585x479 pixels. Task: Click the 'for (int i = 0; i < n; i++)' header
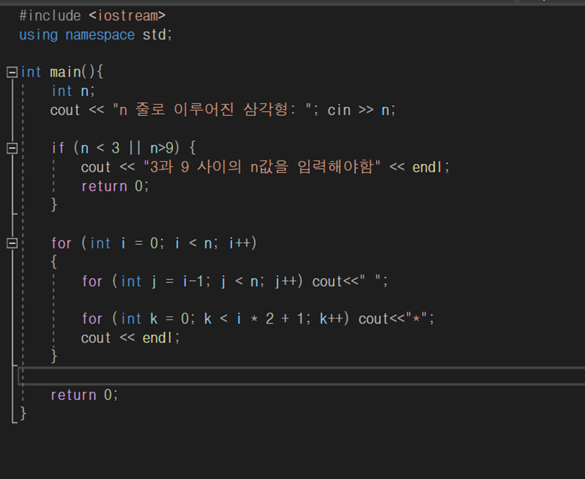coord(154,243)
